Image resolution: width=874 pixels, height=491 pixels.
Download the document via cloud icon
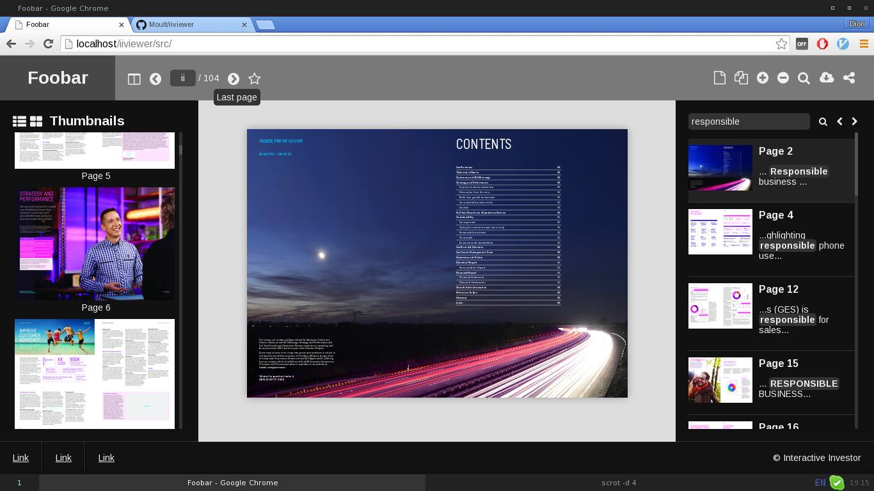click(x=827, y=78)
